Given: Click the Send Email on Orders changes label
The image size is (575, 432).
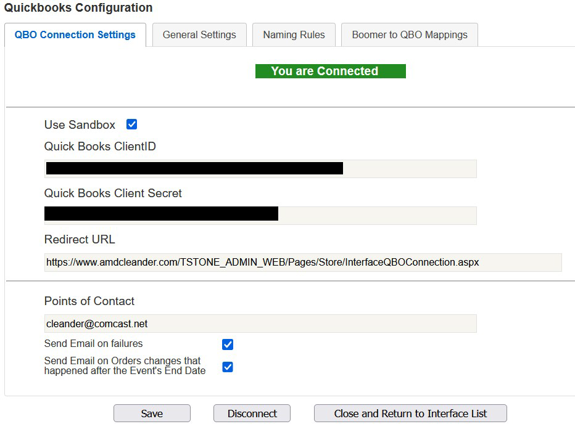Looking at the screenshot, I should [125, 365].
